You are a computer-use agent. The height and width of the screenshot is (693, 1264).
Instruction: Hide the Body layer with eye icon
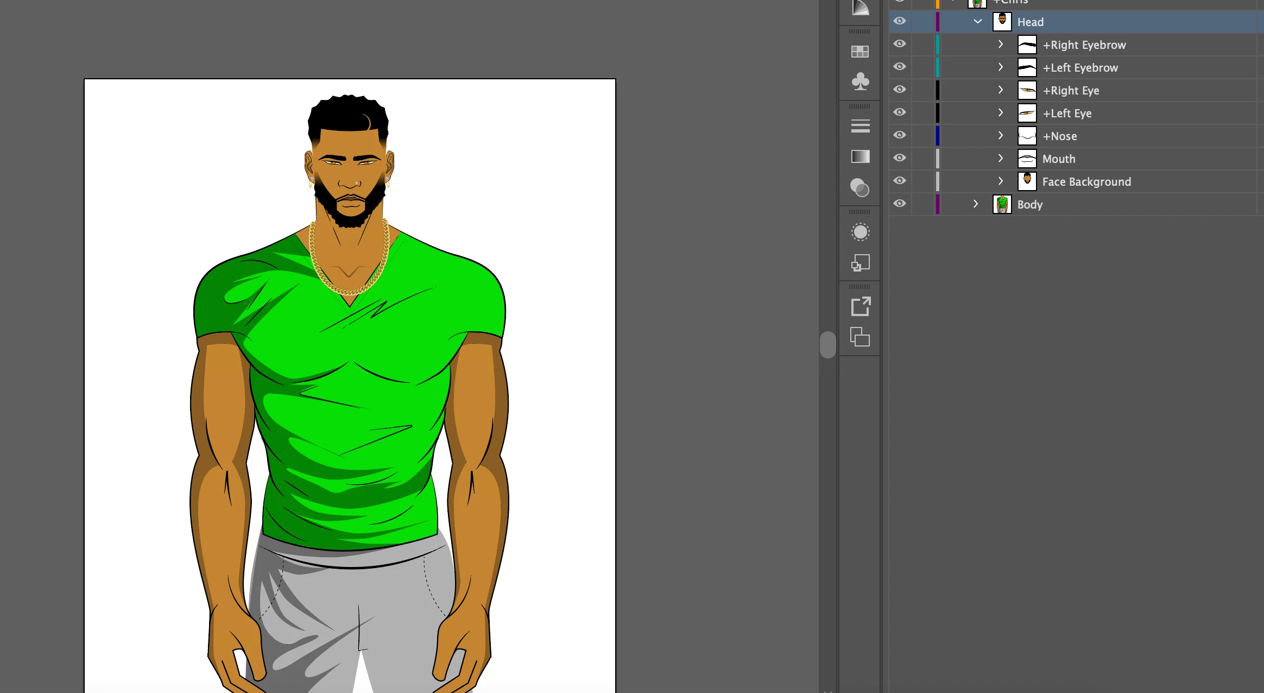[x=900, y=204]
